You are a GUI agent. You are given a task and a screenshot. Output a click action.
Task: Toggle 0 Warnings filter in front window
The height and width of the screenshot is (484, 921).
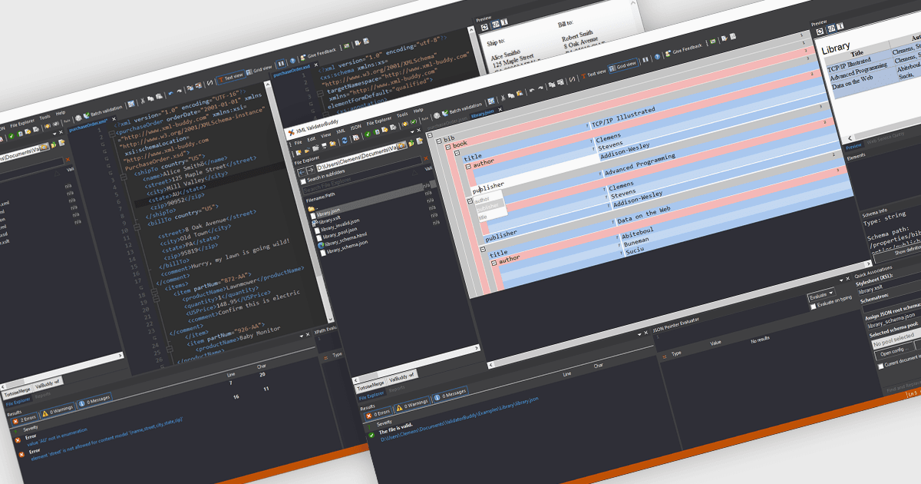click(x=411, y=405)
